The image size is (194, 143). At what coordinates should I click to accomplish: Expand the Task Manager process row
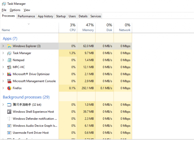3,53
